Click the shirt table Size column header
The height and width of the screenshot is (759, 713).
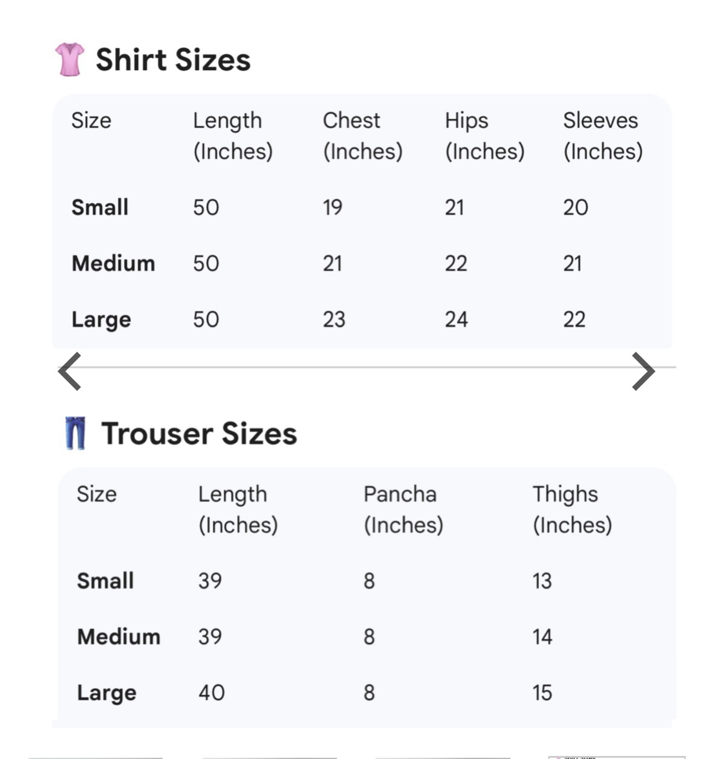pos(91,120)
